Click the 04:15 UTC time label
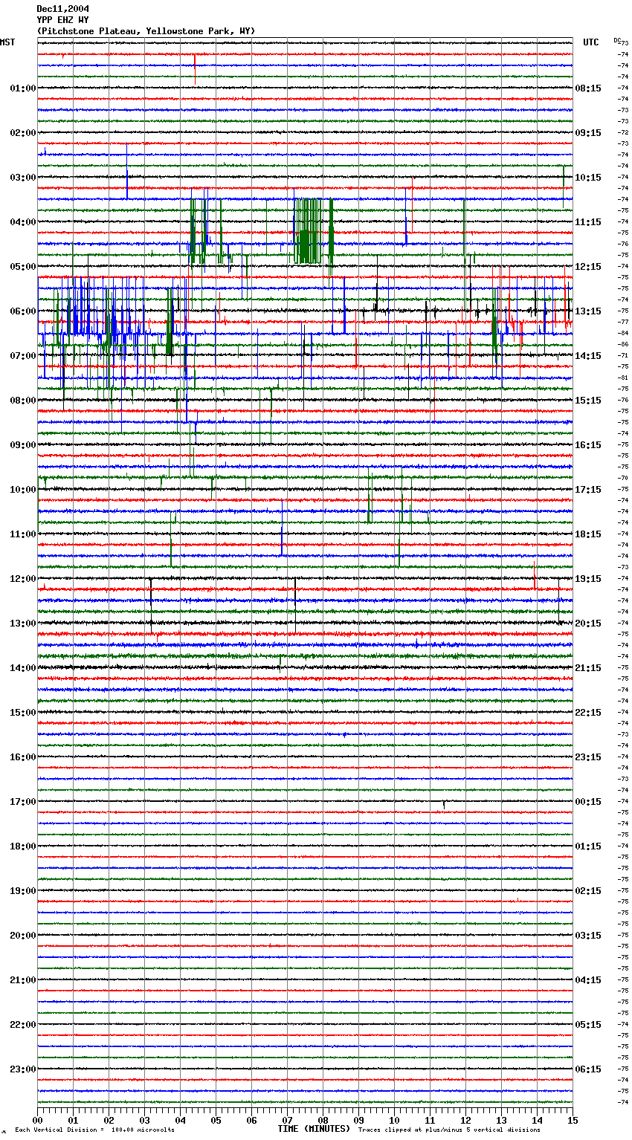 click(x=588, y=980)
